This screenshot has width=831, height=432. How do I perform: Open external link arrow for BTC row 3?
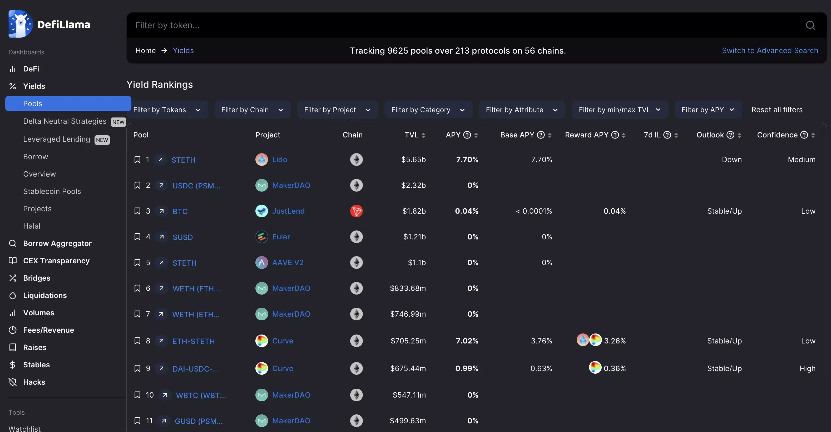tap(162, 211)
